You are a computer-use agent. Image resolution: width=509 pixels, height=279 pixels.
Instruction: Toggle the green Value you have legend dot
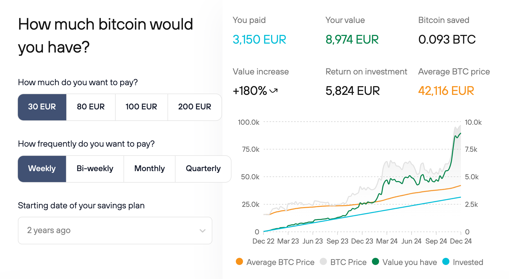[x=375, y=262]
